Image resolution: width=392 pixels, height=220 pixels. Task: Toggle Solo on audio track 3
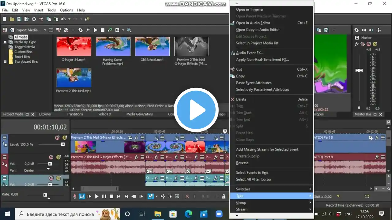coord(58,178)
